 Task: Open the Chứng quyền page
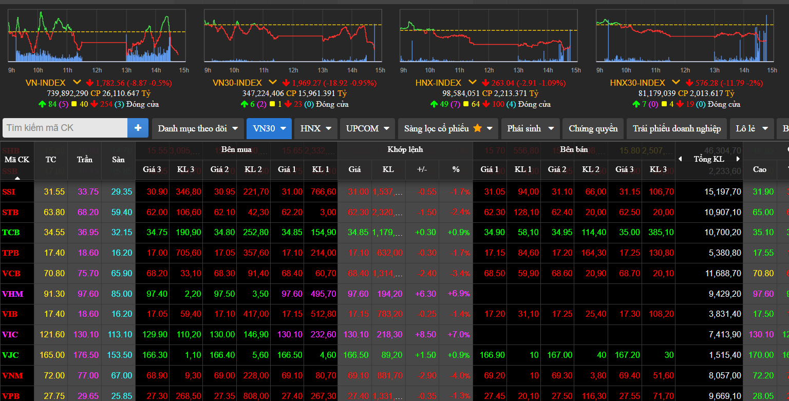[593, 128]
